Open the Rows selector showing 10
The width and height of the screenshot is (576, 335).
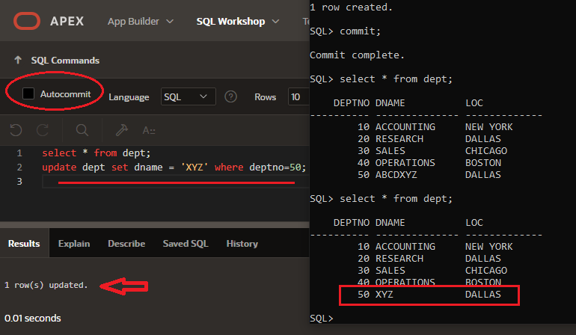(298, 96)
